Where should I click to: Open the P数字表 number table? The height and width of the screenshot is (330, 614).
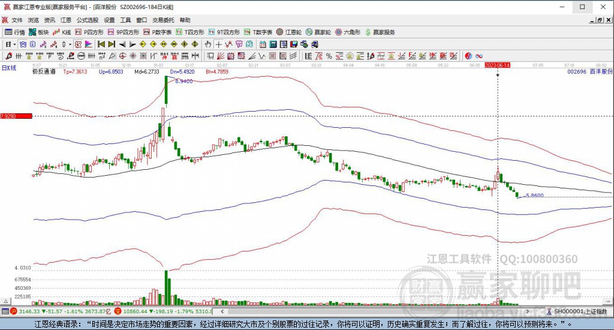click(158, 32)
